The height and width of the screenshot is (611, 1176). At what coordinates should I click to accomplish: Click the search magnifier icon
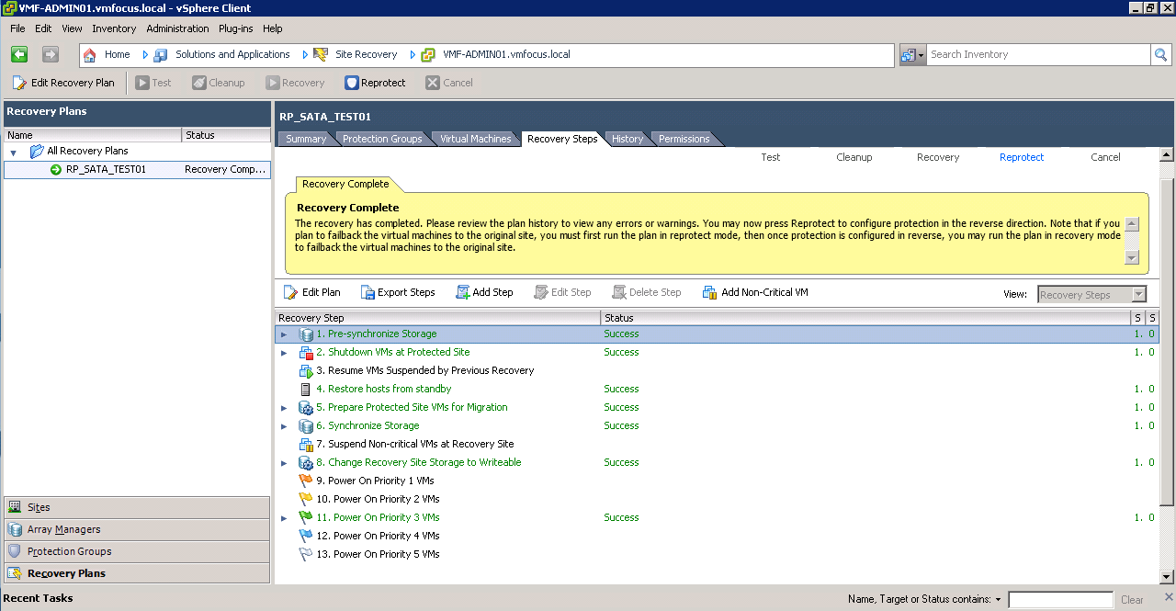coord(1161,55)
